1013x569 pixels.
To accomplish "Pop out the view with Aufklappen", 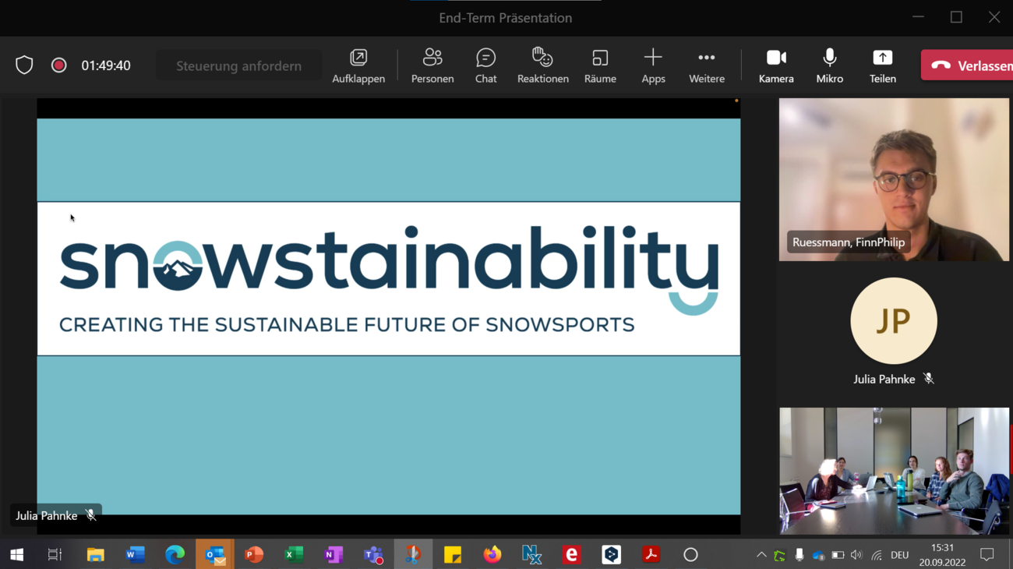I will tap(358, 66).
